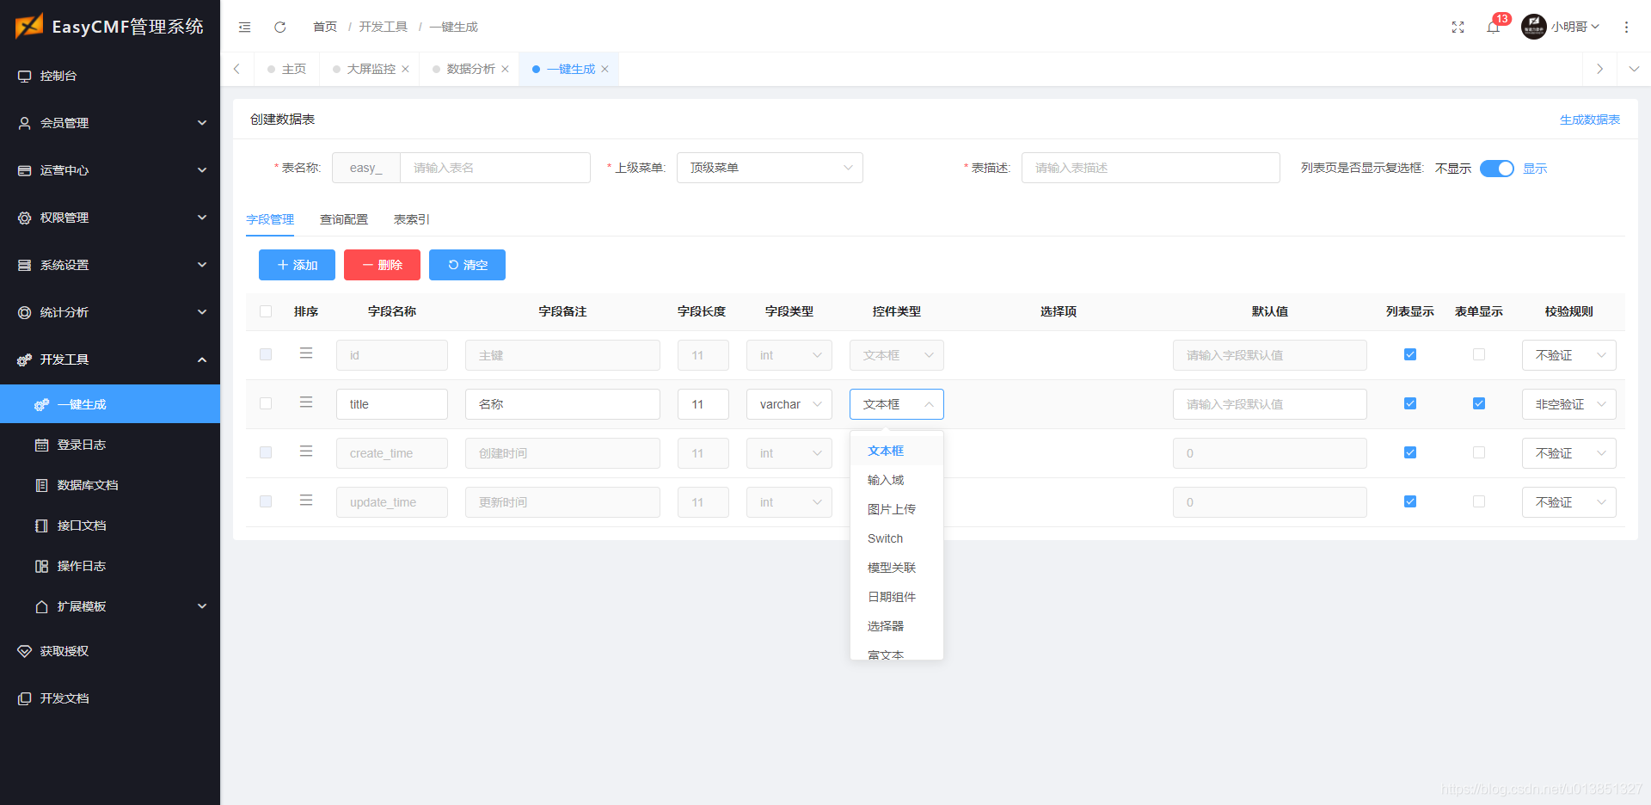Screen dimensions: 1651x805
Task: Toggle 表单显示 for title row
Action: [x=1479, y=403]
